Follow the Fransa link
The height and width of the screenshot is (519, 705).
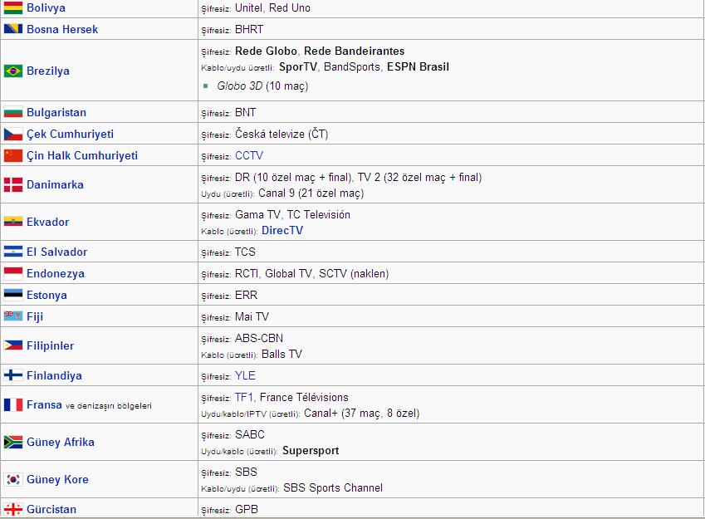coord(44,404)
